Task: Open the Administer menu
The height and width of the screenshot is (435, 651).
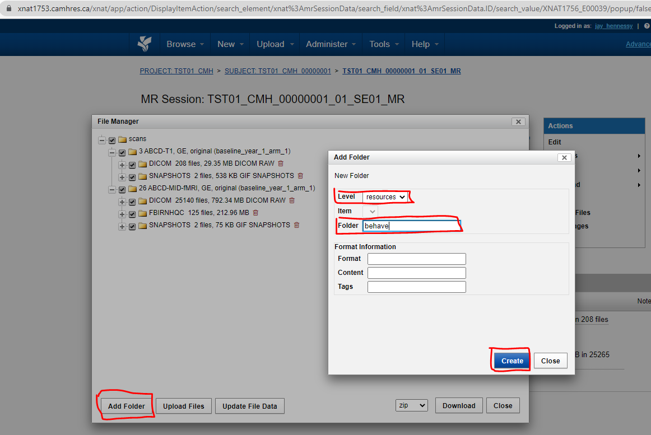Action: [330, 44]
